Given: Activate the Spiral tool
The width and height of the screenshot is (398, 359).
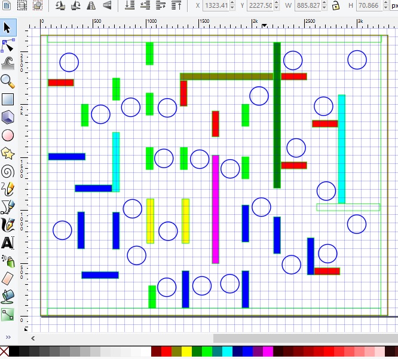Looking at the screenshot, I should [8, 172].
